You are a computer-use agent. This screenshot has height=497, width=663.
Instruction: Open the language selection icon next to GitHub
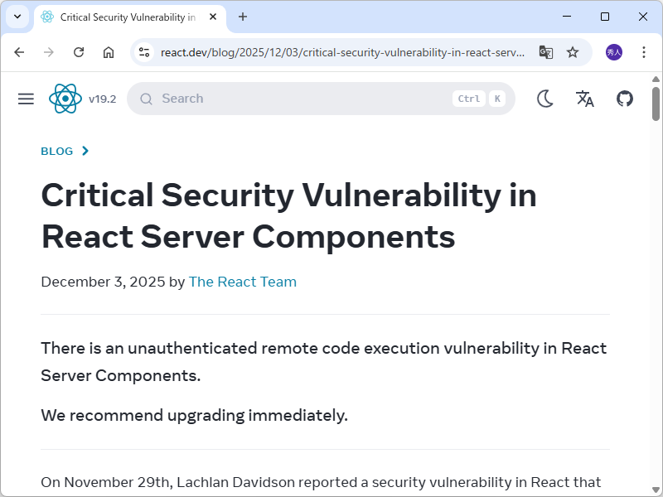(584, 99)
